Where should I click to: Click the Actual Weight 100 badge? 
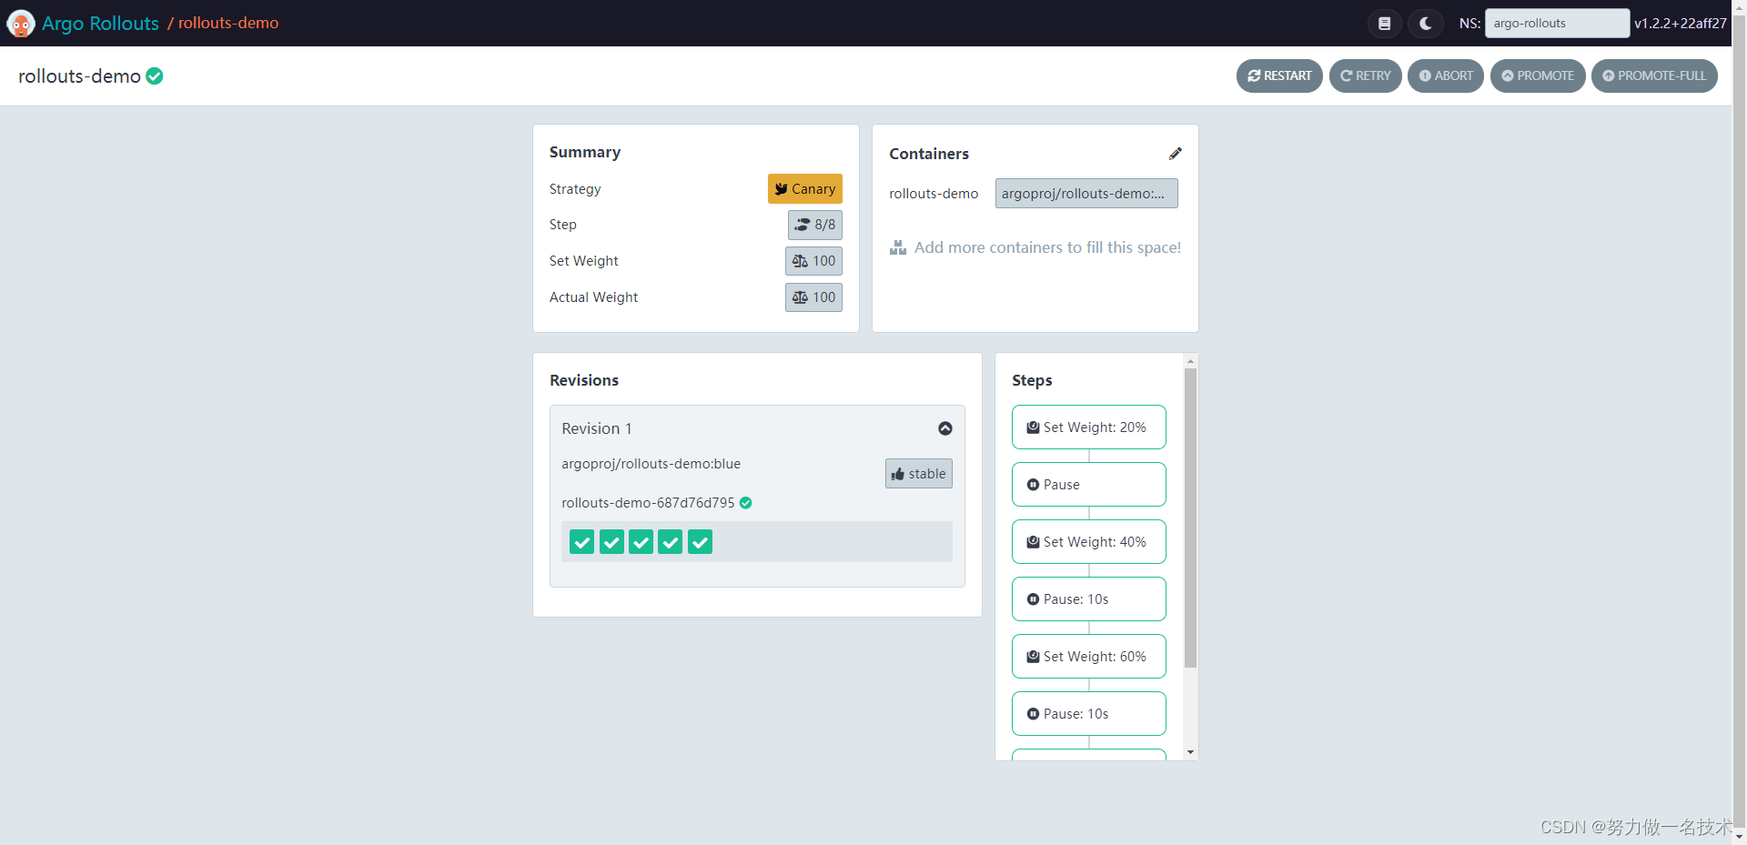point(813,297)
